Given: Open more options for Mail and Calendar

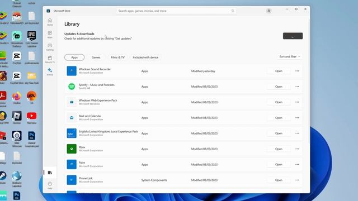Looking at the screenshot, I should coord(297,118).
